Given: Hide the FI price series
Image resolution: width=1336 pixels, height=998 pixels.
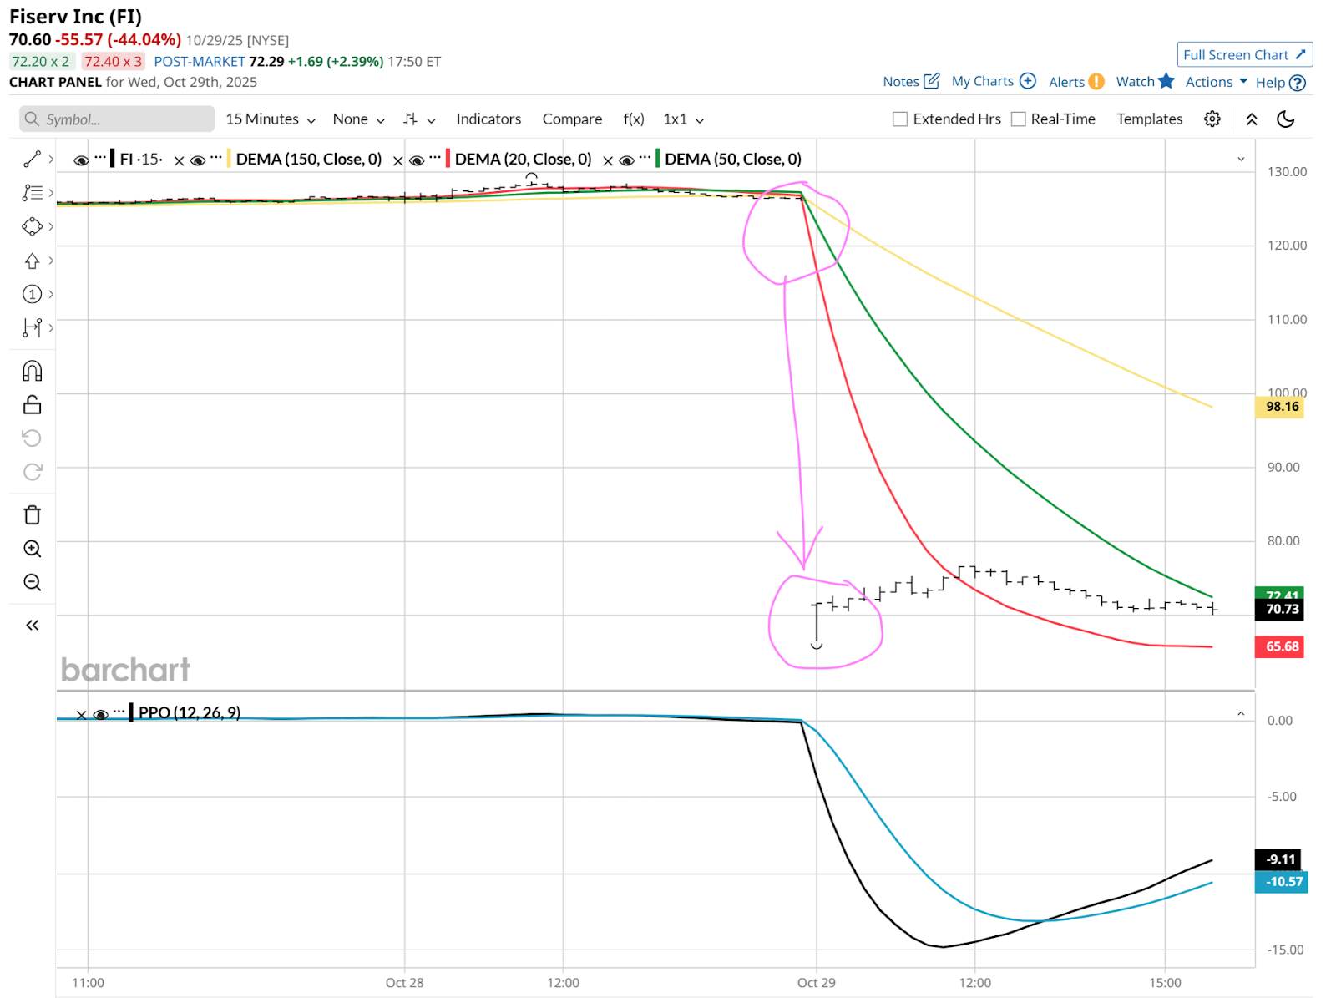Looking at the screenshot, I should coord(81,160).
